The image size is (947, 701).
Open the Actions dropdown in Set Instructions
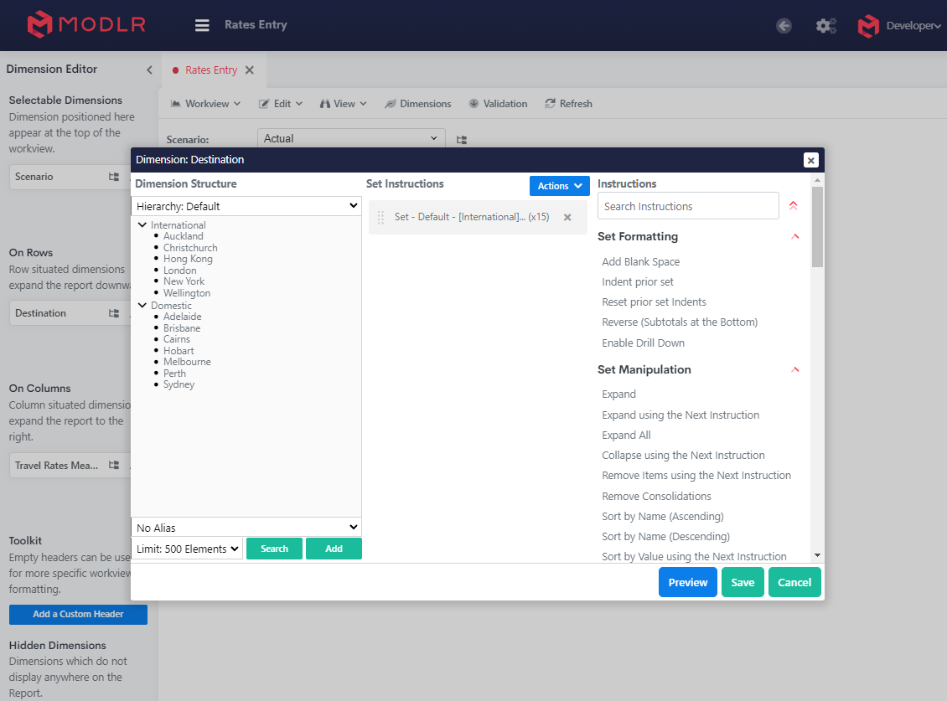(559, 185)
